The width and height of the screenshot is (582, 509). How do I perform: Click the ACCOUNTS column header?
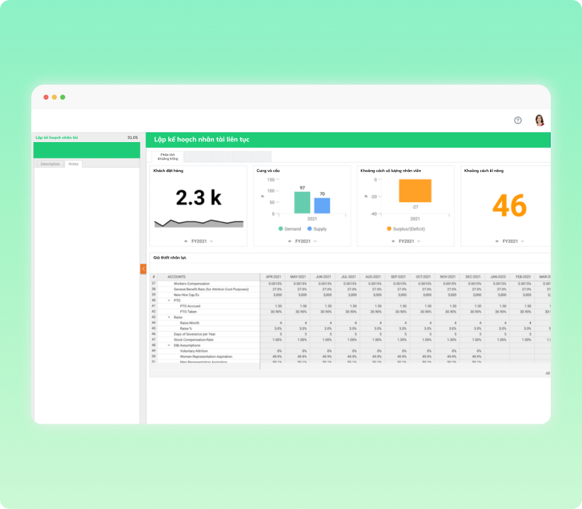pyautogui.click(x=176, y=277)
